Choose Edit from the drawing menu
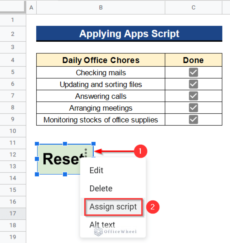 (x=96, y=170)
